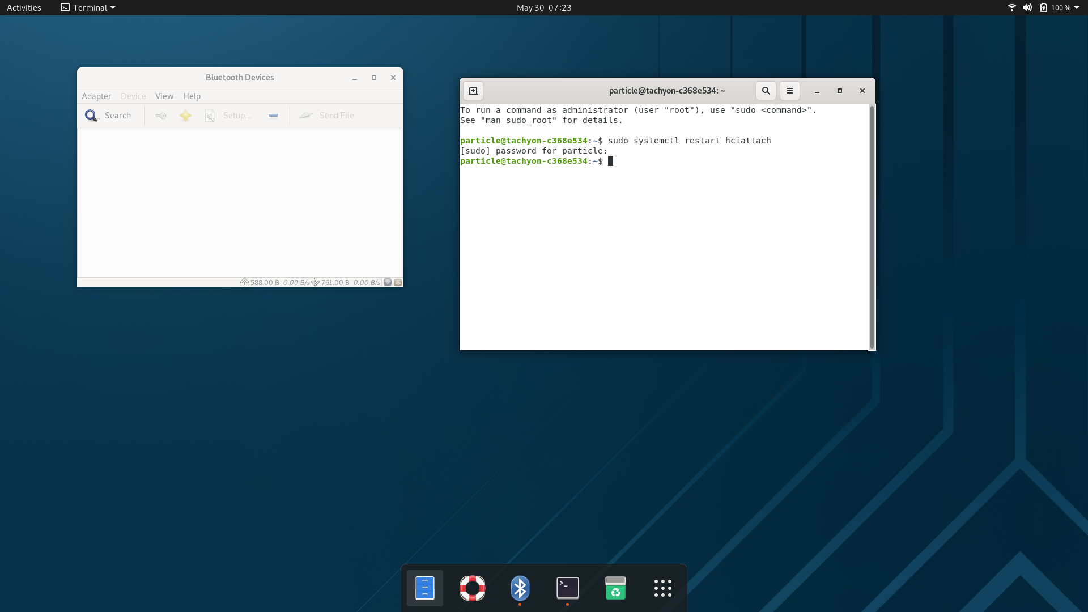Click the volume speaker icon in top bar

click(1027, 7)
